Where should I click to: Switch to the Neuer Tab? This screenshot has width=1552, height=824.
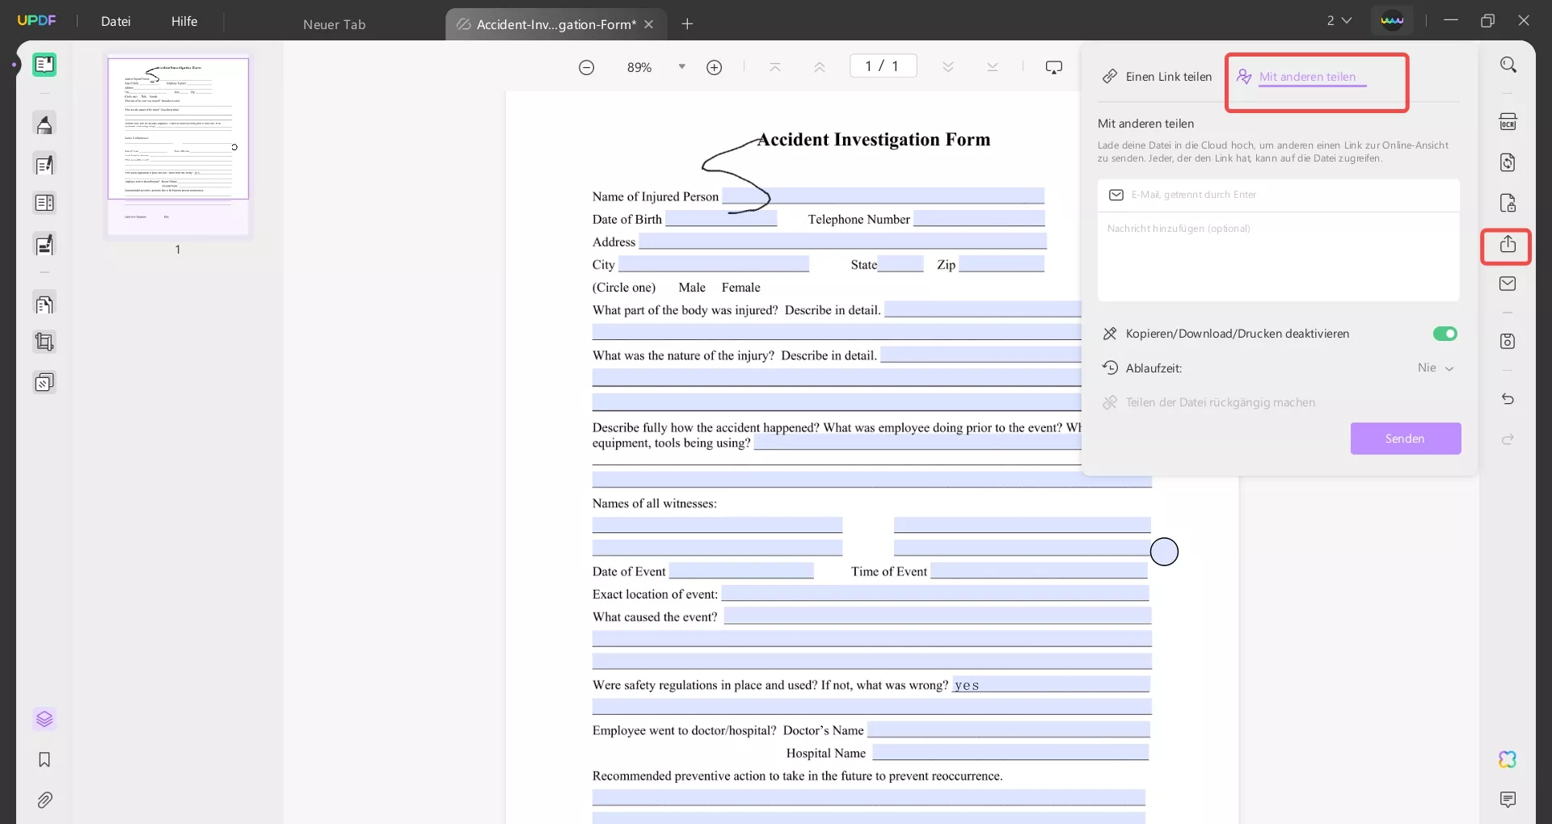(x=334, y=24)
